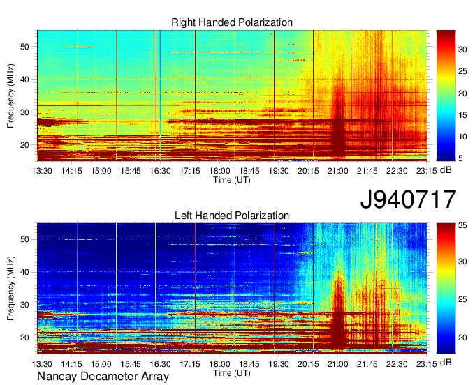This screenshot has height=385, width=475.
Task: Click the dB unit label of Right Handed color bar
Action: [446, 170]
